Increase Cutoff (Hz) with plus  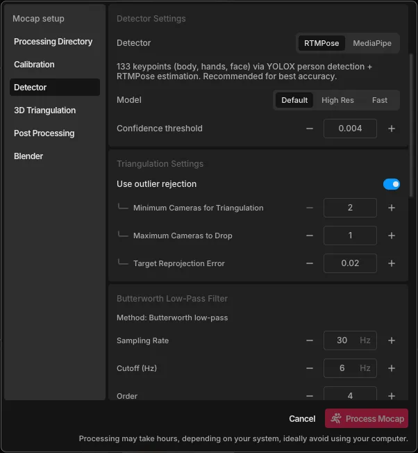(x=392, y=368)
